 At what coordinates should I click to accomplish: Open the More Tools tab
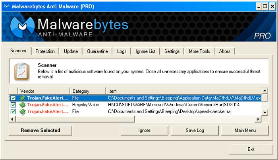[x=199, y=51]
